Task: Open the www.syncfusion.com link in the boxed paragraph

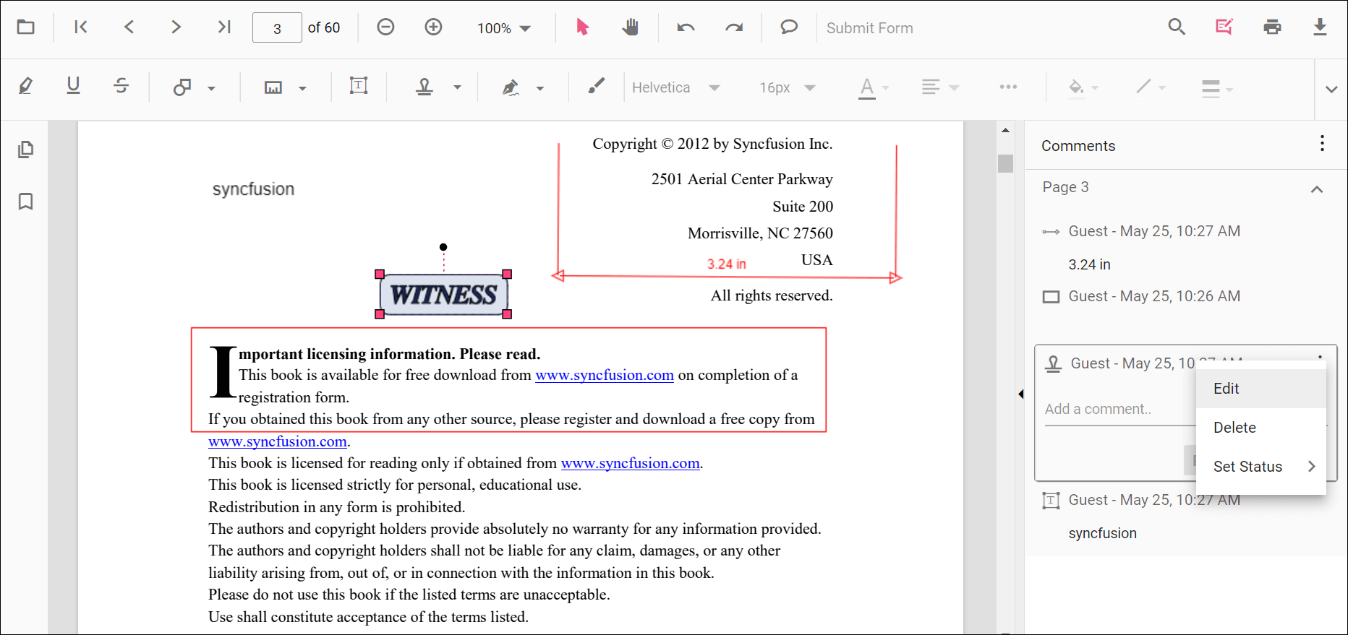Action: point(604,375)
